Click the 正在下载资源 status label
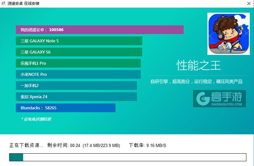This screenshot has width=254, height=166. [26, 145]
